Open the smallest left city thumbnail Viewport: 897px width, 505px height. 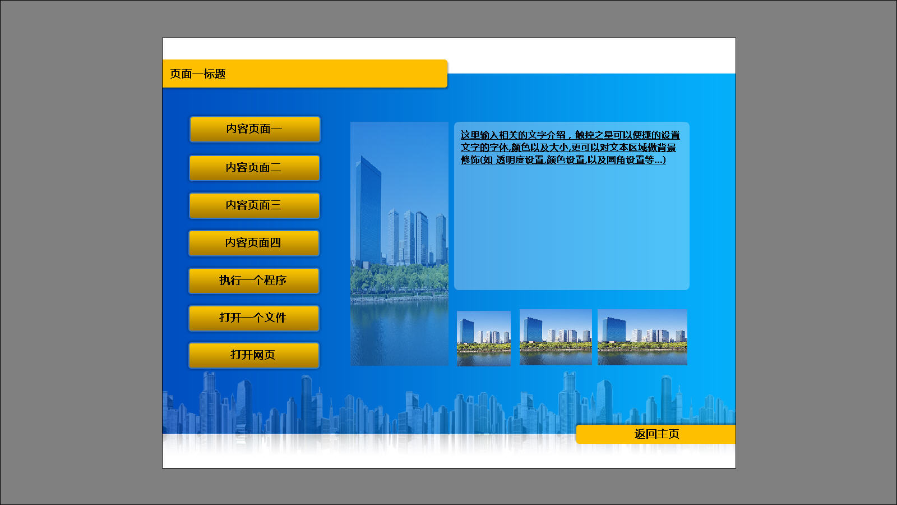tap(483, 338)
